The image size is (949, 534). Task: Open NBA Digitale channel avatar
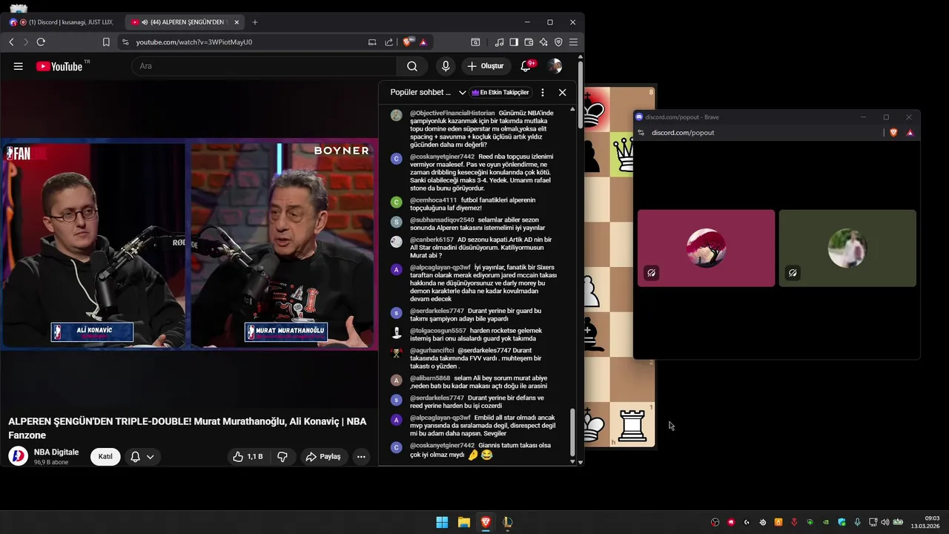pyautogui.click(x=18, y=456)
